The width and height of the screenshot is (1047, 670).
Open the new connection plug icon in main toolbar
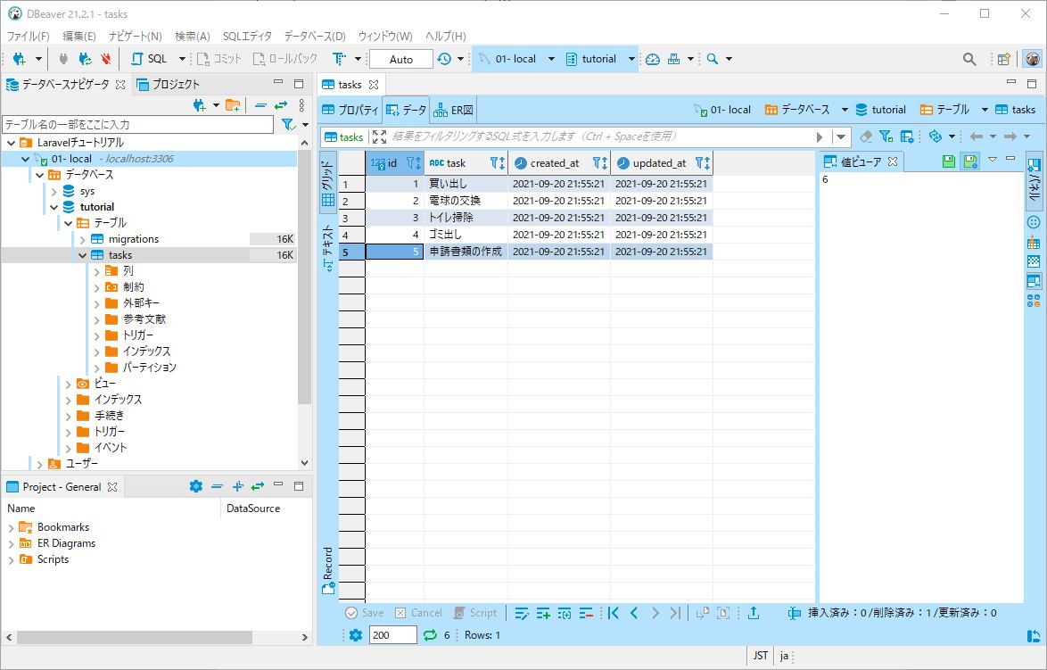click(x=20, y=59)
